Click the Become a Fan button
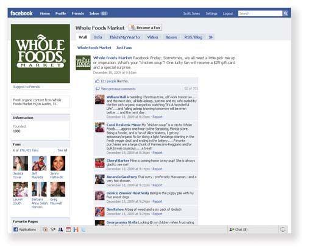 145,27
